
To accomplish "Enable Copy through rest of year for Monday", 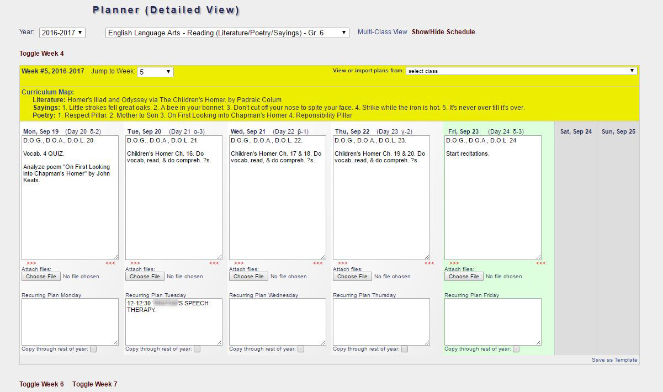I will tap(93, 349).
